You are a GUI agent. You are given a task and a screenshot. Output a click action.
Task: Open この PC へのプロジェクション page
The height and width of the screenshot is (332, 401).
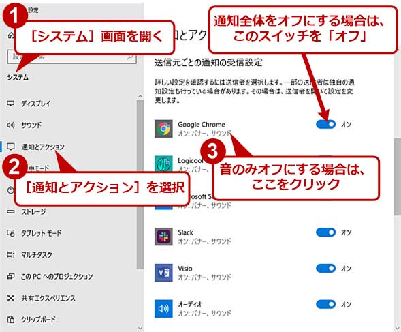[x=57, y=276]
